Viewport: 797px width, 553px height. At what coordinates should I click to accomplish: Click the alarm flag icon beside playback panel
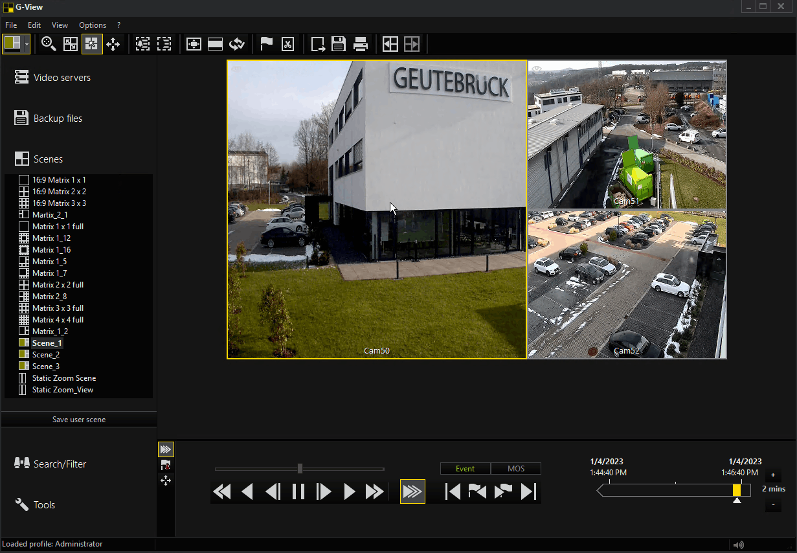point(166,465)
